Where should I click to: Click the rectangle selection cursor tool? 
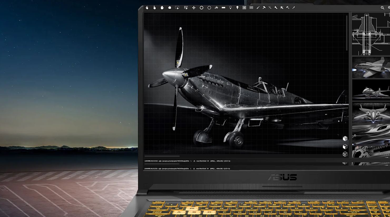(x=177, y=8)
